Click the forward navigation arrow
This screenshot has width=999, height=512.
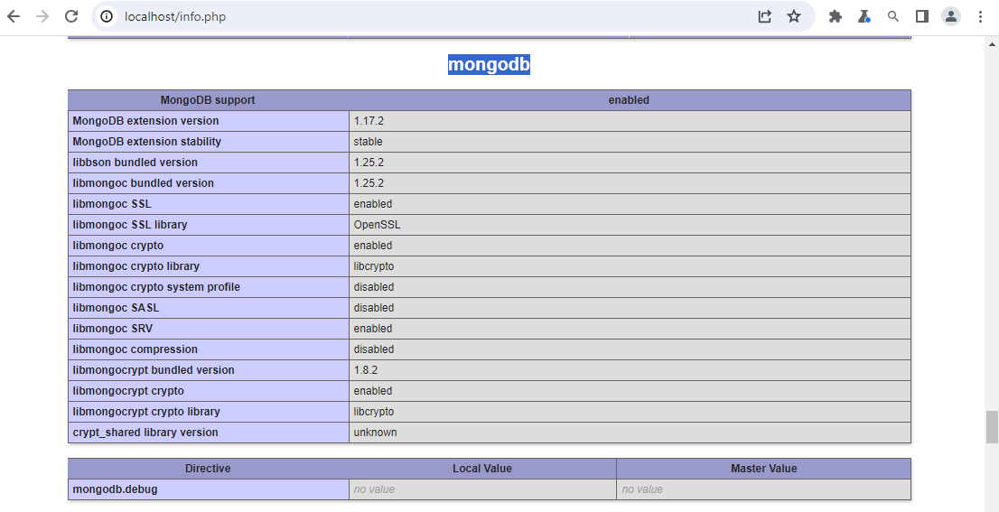(42, 16)
